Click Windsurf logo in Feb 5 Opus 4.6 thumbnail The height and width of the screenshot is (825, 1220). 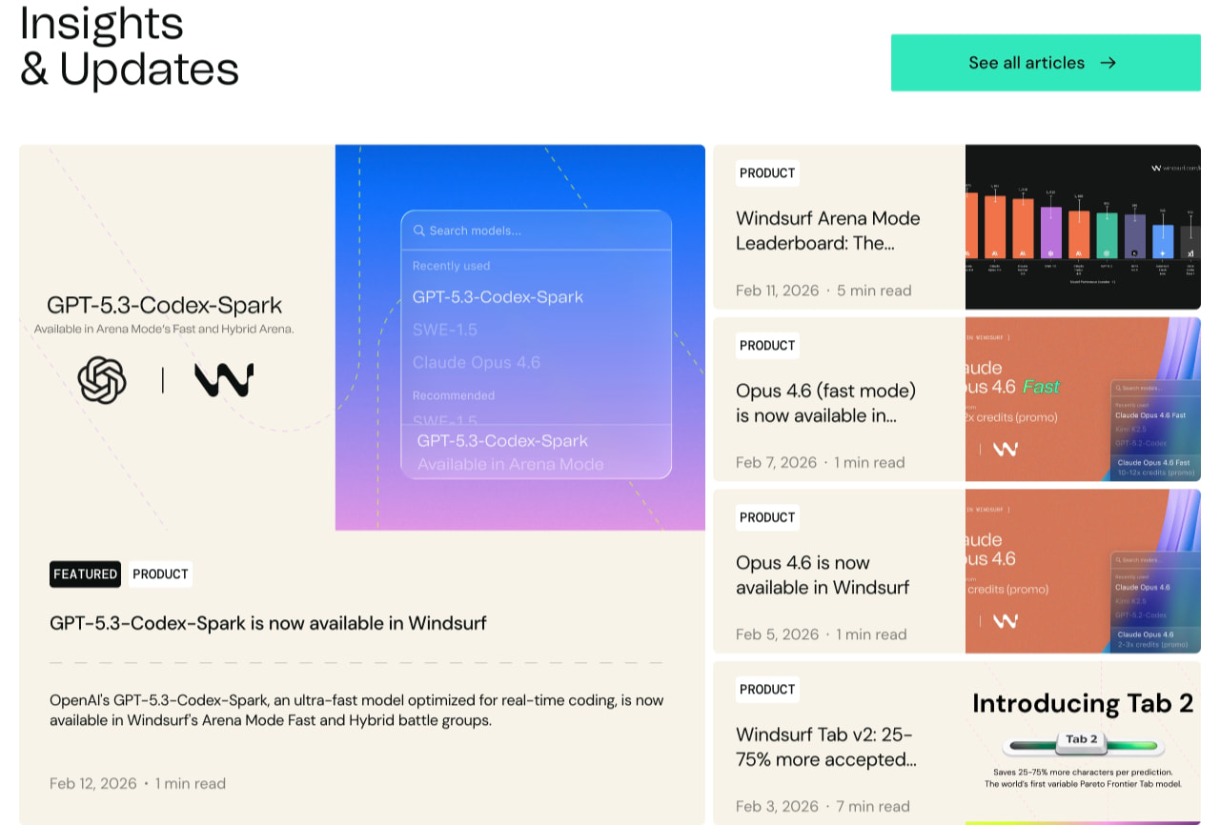1006,620
